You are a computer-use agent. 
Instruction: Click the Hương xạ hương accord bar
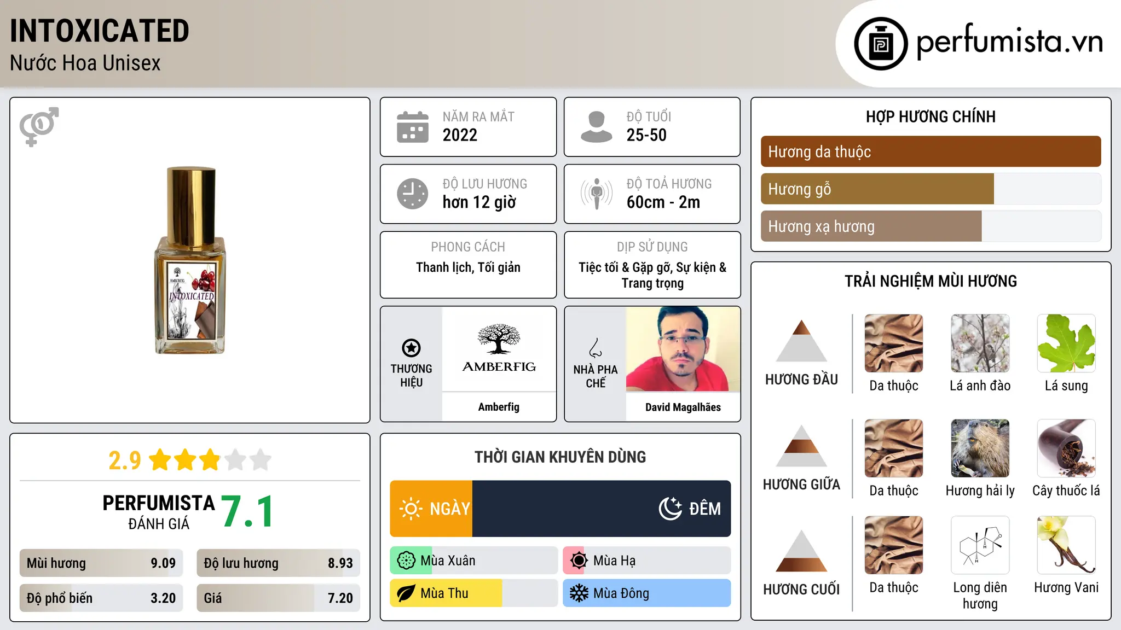coord(931,226)
